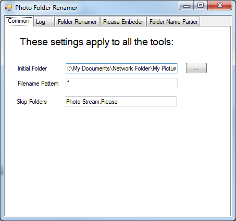
Task: Maximize the Photo Folder Renamer window
Action: click(201, 5)
